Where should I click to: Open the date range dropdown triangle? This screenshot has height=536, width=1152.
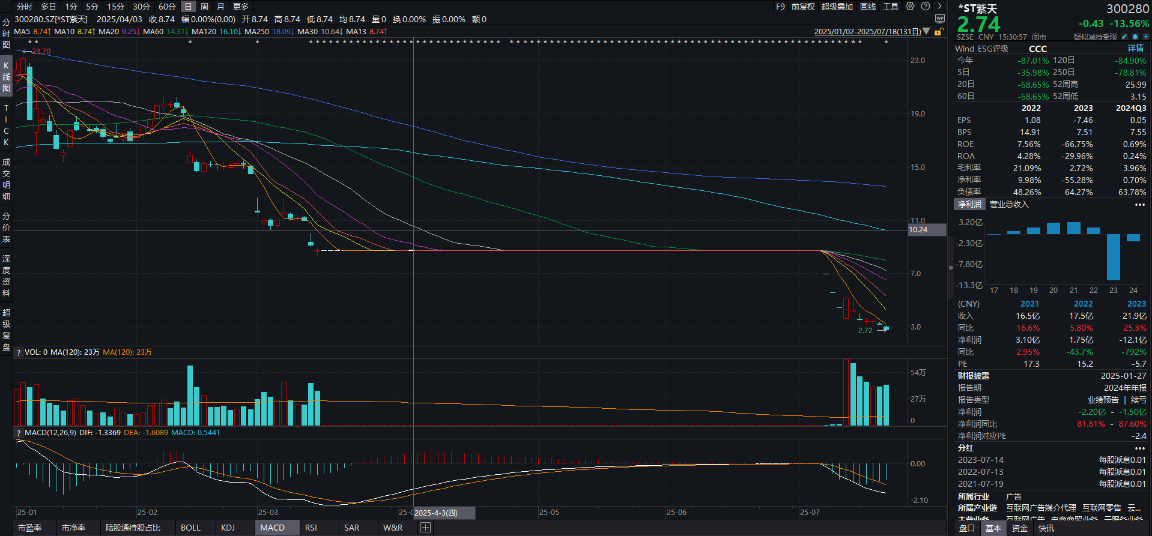tap(926, 32)
